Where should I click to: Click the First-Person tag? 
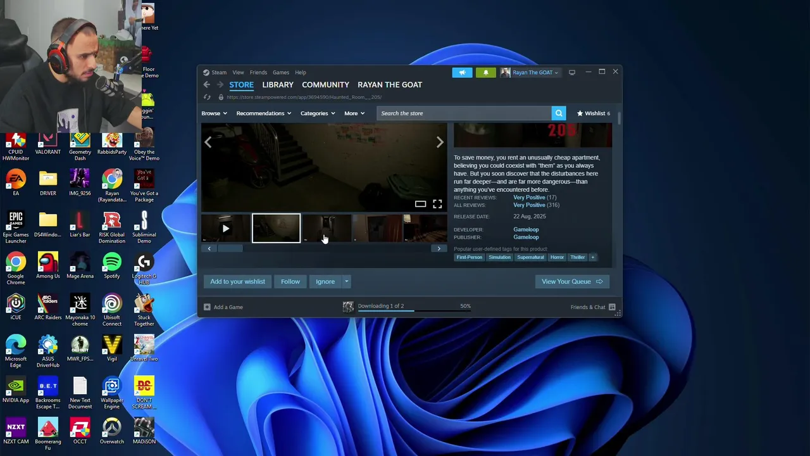(x=469, y=258)
